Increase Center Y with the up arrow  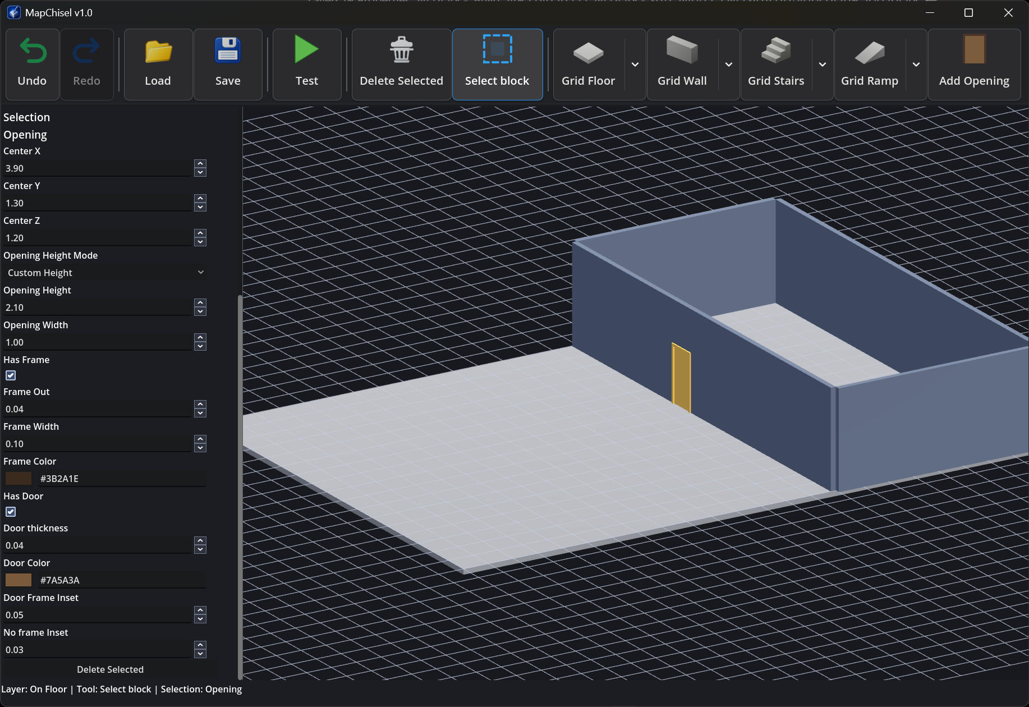200,199
